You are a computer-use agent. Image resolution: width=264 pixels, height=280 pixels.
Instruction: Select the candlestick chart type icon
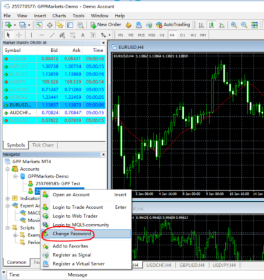[x=211, y=25]
